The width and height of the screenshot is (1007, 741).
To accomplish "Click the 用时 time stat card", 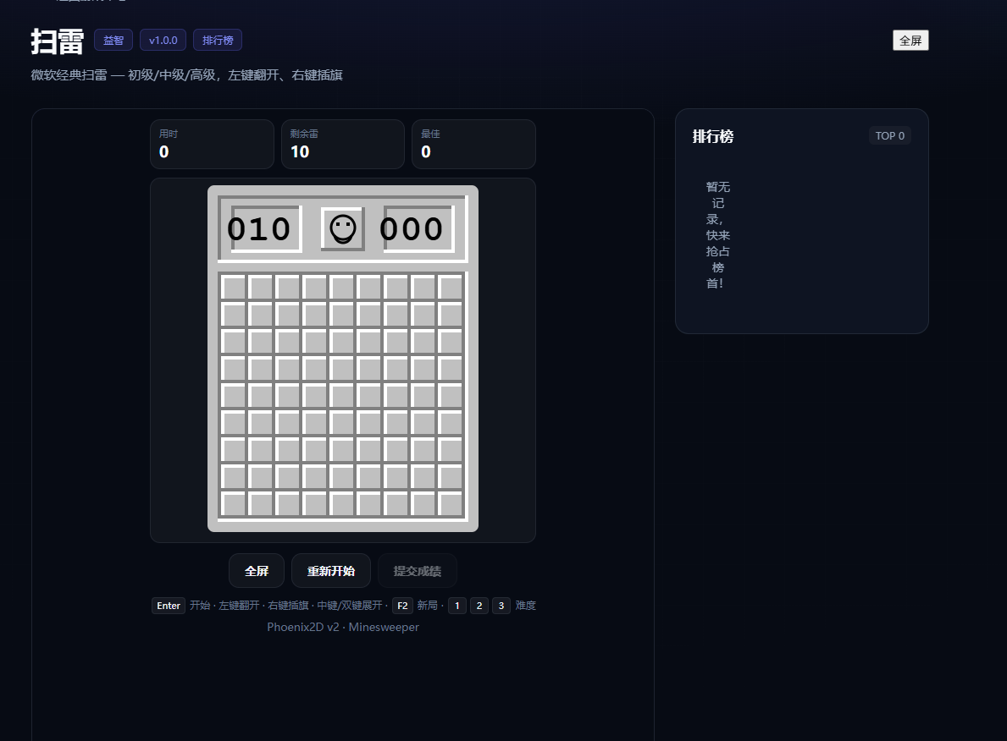I will pos(212,144).
